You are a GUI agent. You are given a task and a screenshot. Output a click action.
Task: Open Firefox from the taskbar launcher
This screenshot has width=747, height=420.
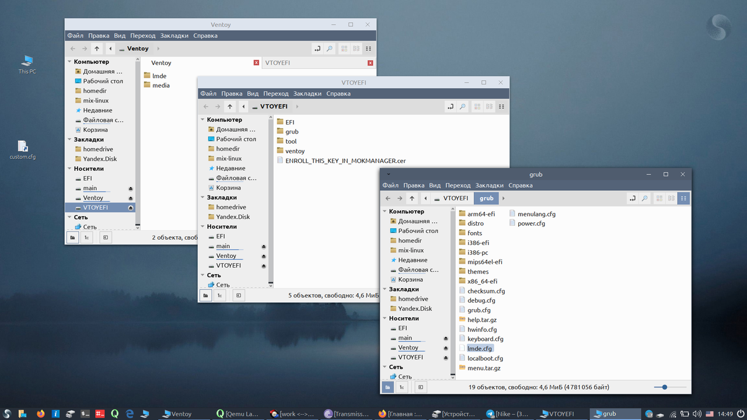tap(40, 414)
